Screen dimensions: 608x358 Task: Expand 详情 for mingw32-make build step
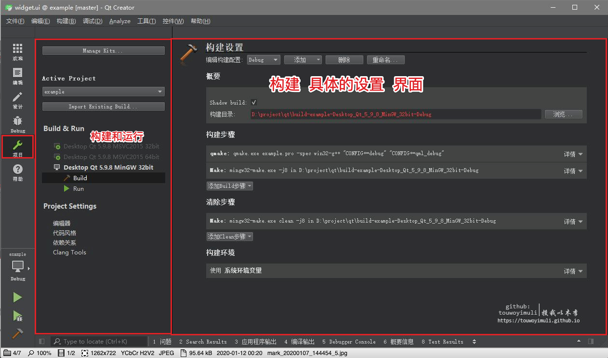(573, 171)
